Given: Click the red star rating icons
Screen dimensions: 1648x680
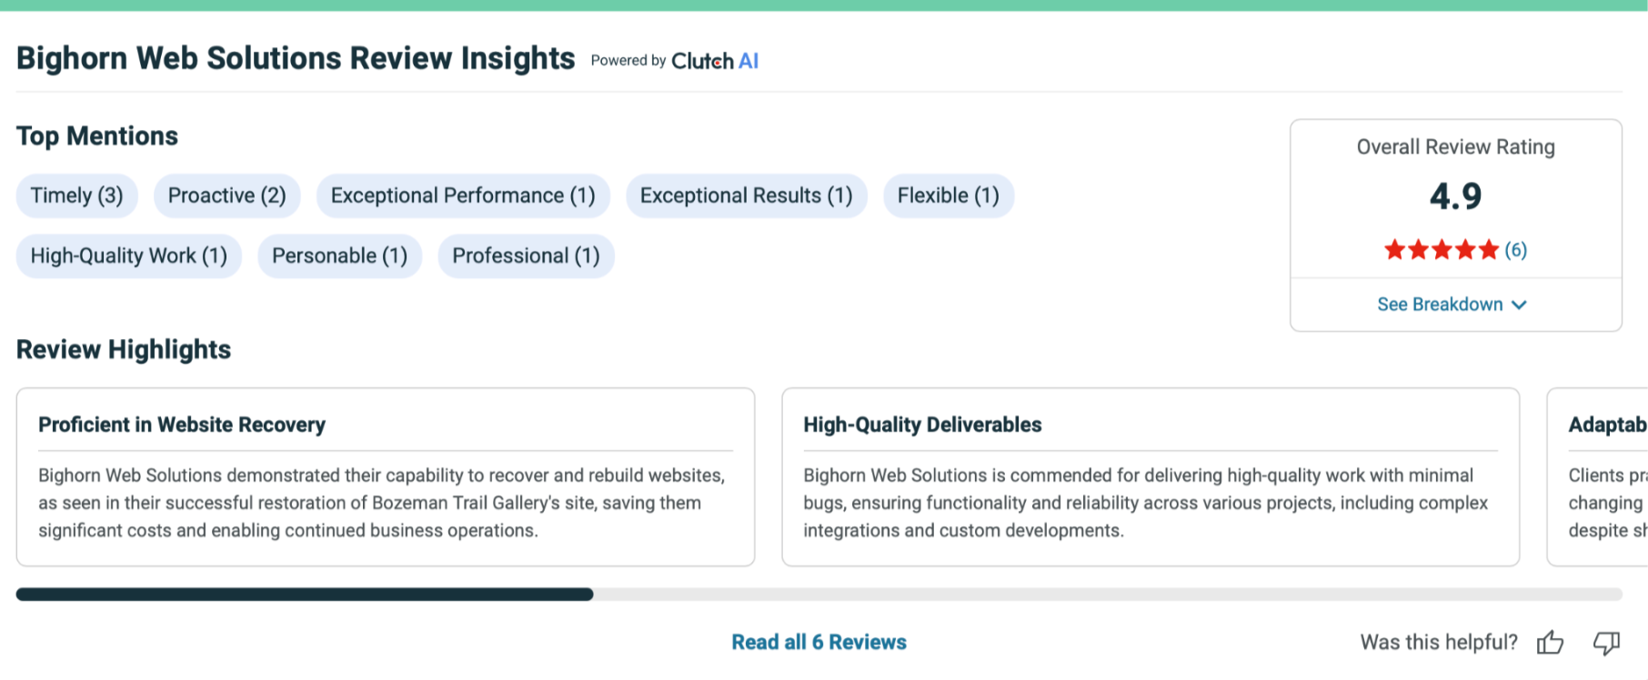Looking at the screenshot, I should coord(1441,250).
